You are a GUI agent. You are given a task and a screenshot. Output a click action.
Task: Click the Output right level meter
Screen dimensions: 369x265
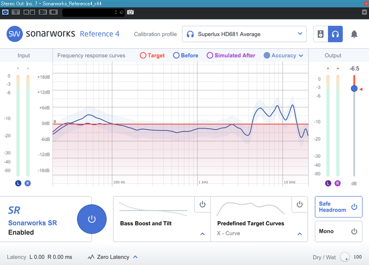click(x=338, y=125)
